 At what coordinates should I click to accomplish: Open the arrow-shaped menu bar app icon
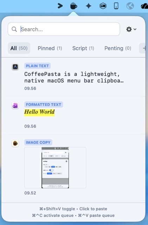(60, 6)
